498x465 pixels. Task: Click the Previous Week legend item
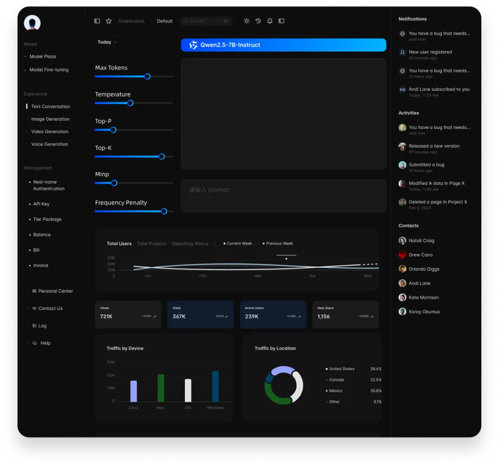pos(278,243)
